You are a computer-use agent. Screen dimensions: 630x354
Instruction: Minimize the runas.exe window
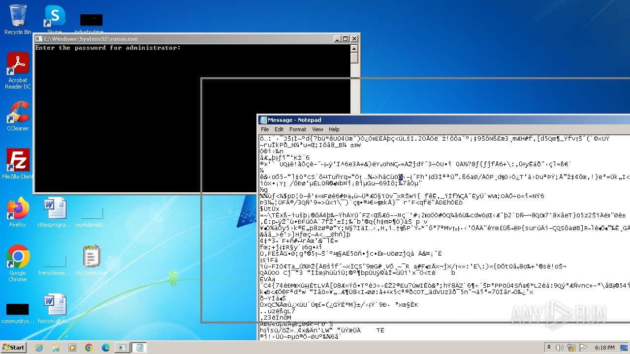337,39
